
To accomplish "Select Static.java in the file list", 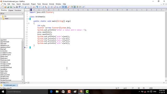I will click(4, 73).
